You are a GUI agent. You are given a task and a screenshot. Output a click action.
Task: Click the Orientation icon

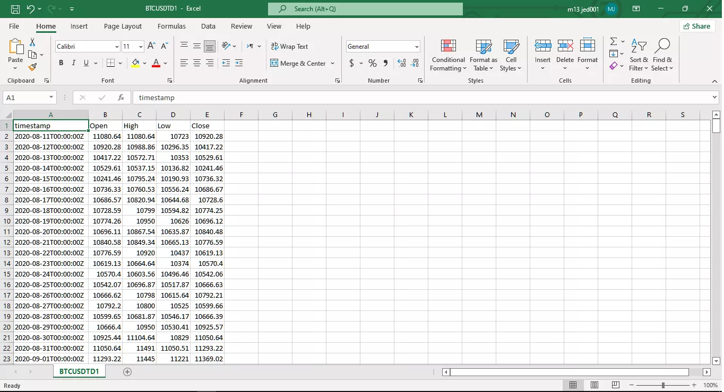click(226, 46)
